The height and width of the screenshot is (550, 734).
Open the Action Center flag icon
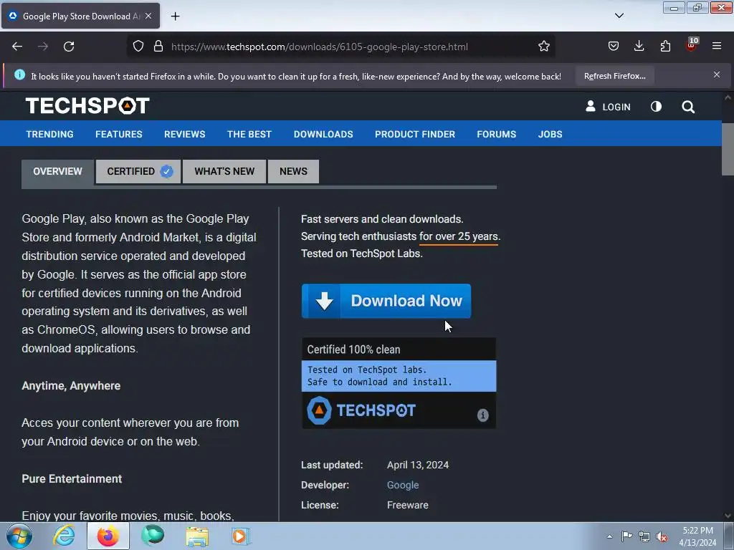626,536
